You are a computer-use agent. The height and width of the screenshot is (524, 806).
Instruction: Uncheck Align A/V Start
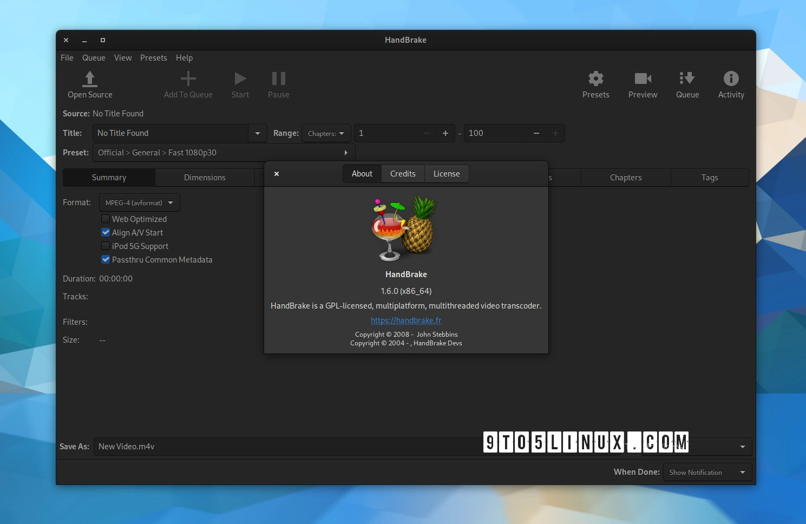pos(106,232)
